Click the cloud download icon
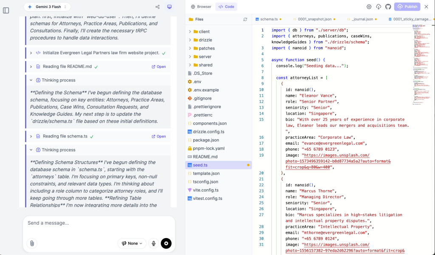 379,7
